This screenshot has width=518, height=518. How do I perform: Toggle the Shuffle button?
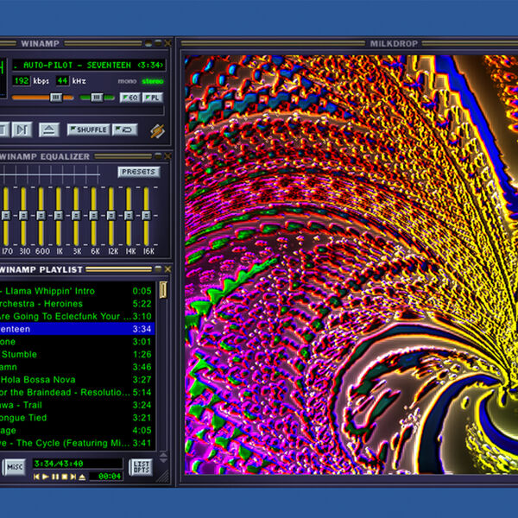click(x=87, y=129)
